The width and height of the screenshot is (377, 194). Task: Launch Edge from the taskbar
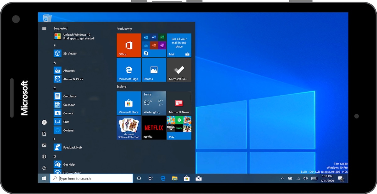(163, 178)
